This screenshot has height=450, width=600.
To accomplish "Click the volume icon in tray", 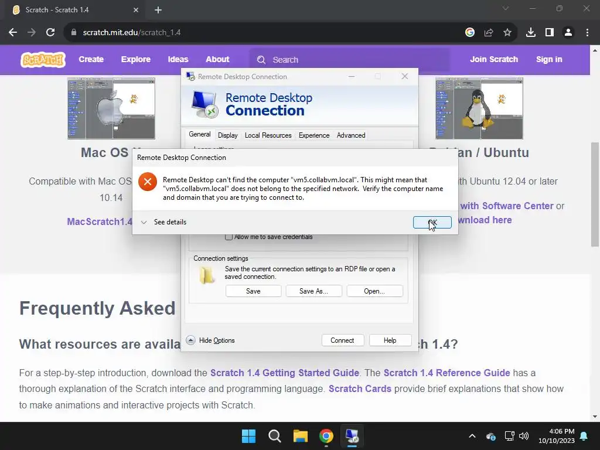I will (524, 436).
